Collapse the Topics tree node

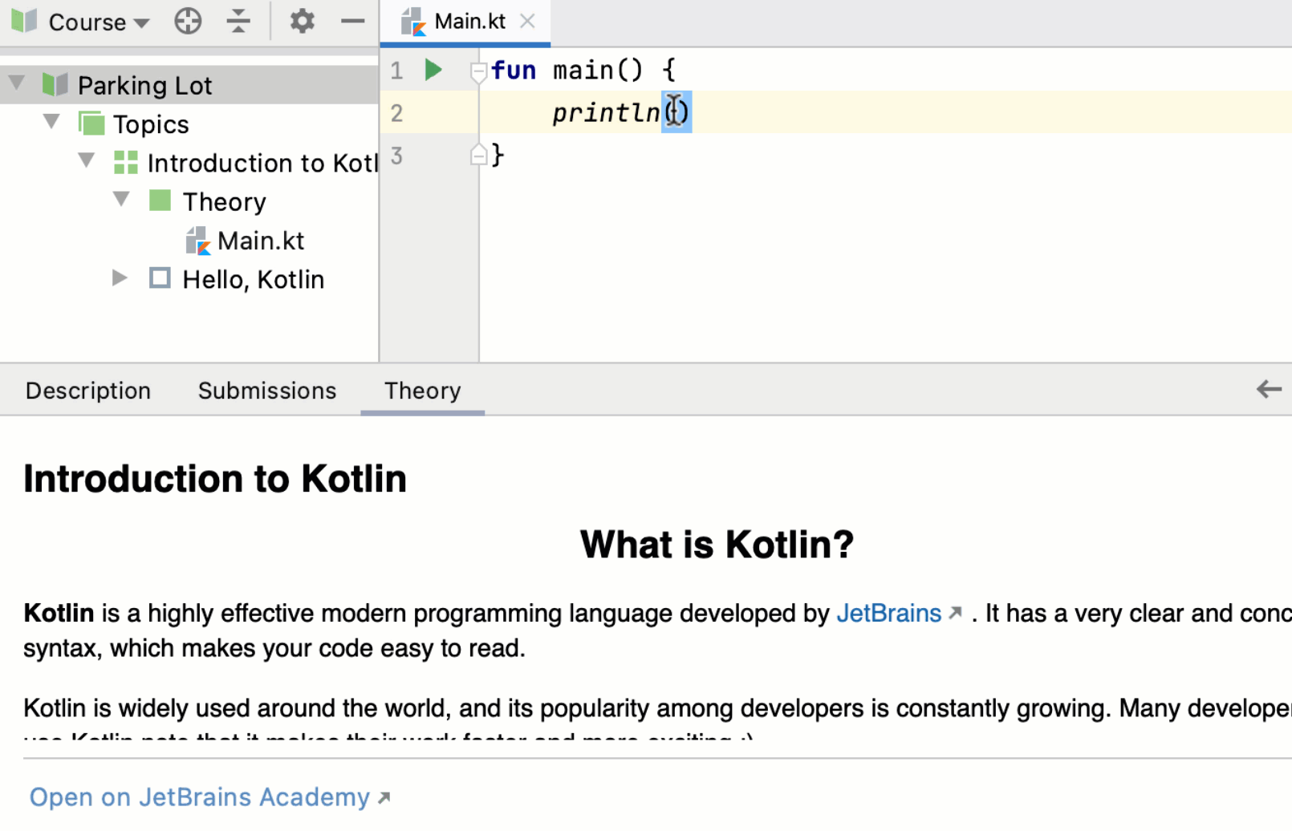51,122
